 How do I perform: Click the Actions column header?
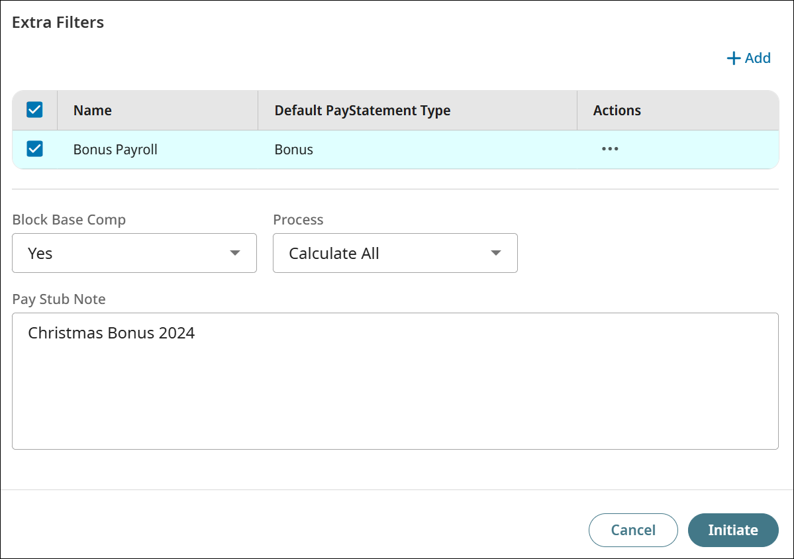(617, 111)
